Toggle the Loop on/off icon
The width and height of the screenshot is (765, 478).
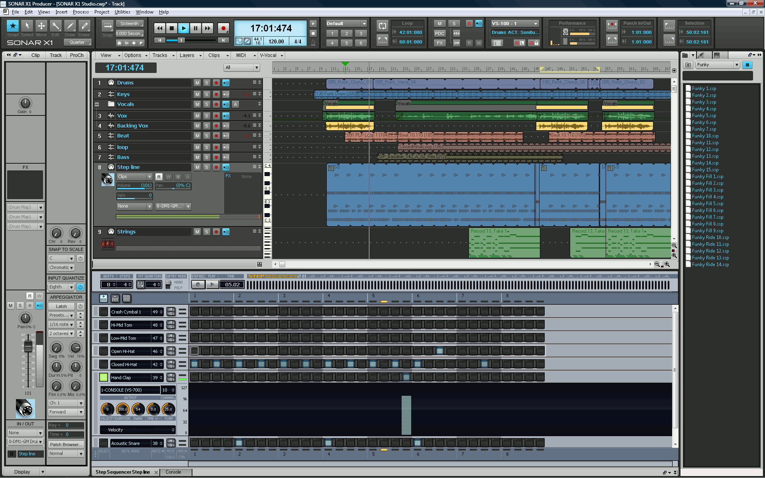point(382,26)
